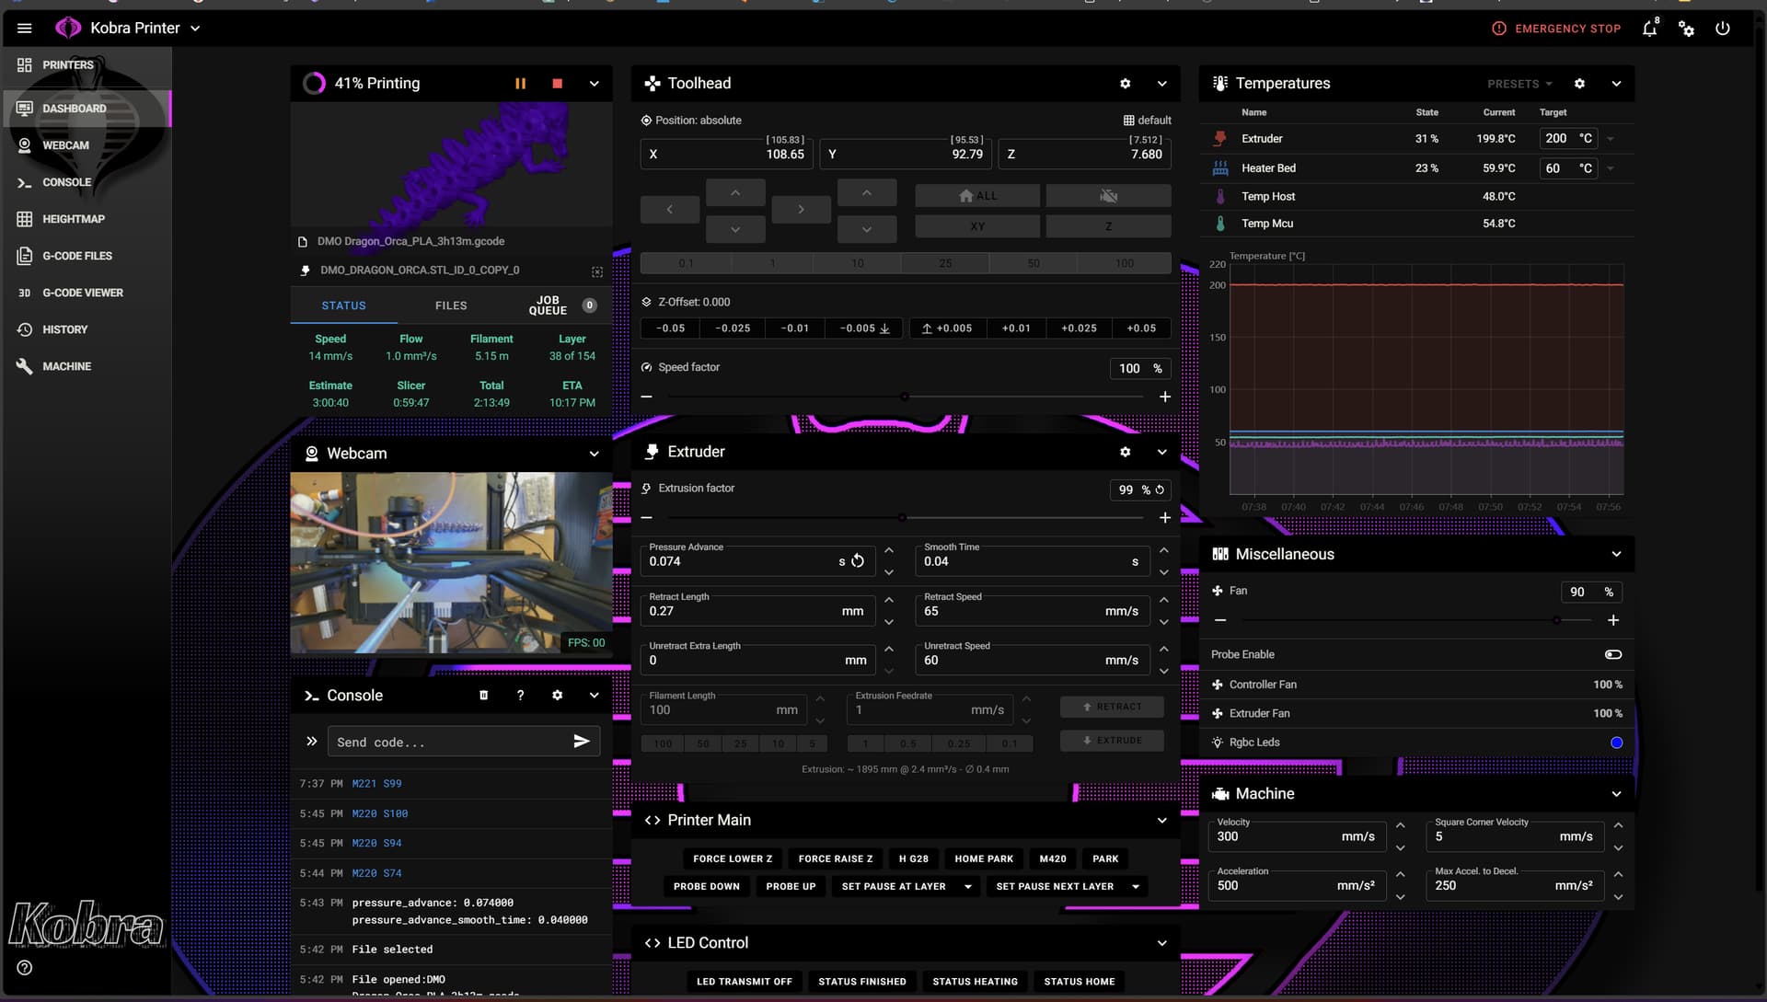
Task: Open Set Pause At Layer dropdown arrow
Action: (x=968, y=887)
